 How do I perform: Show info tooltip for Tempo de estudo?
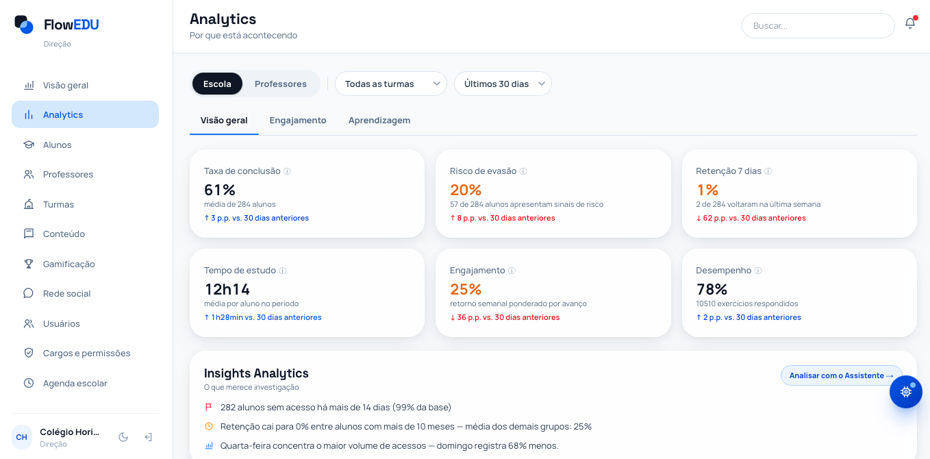point(283,271)
